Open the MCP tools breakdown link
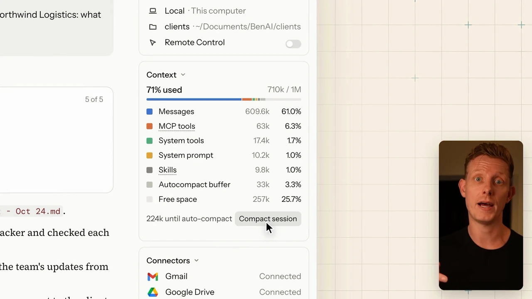 pyautogui.click(x=177, y=126)
